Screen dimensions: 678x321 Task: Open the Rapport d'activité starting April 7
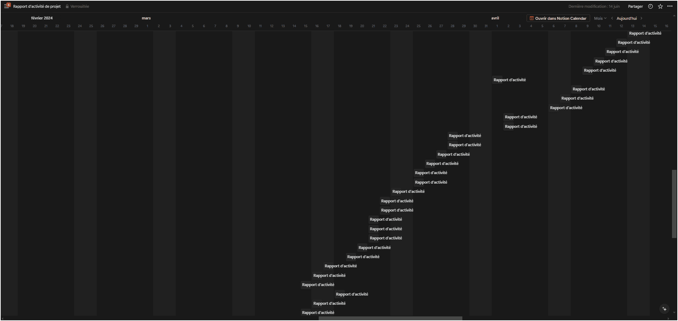click(x=577, y=98)
